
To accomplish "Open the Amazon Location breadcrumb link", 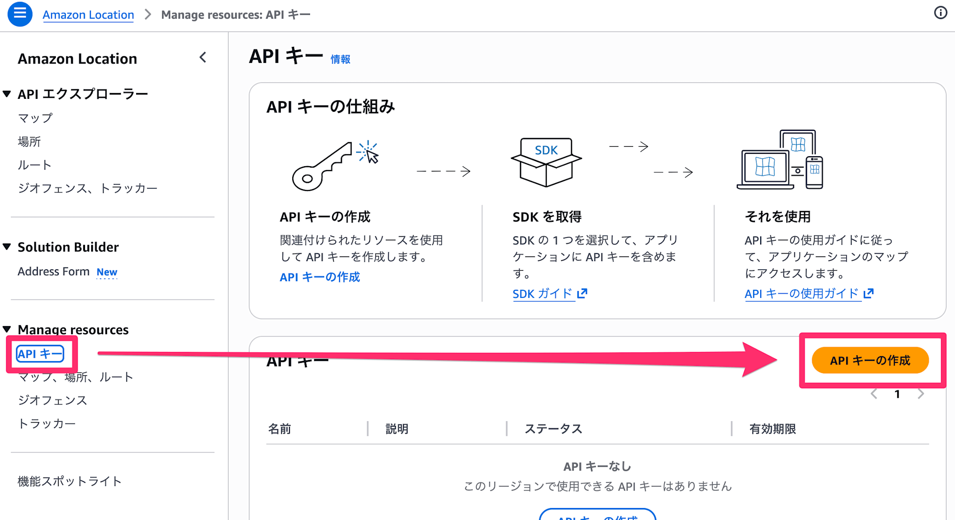I will [x=88, y=14].
